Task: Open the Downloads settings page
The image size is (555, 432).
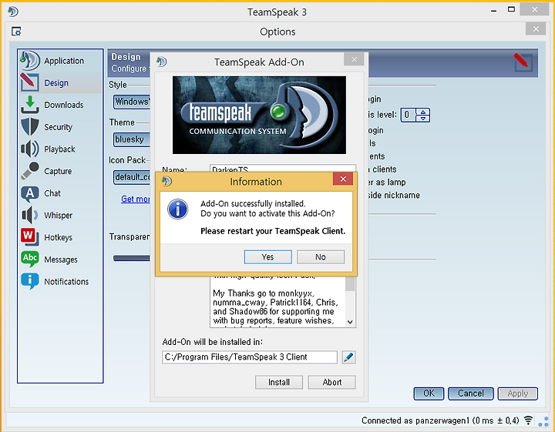Action: (x=64, y=105)
